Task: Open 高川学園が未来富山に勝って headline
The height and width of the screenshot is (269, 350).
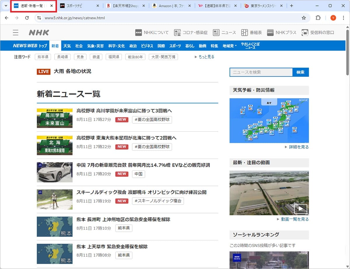Action: tap(124, 111)
